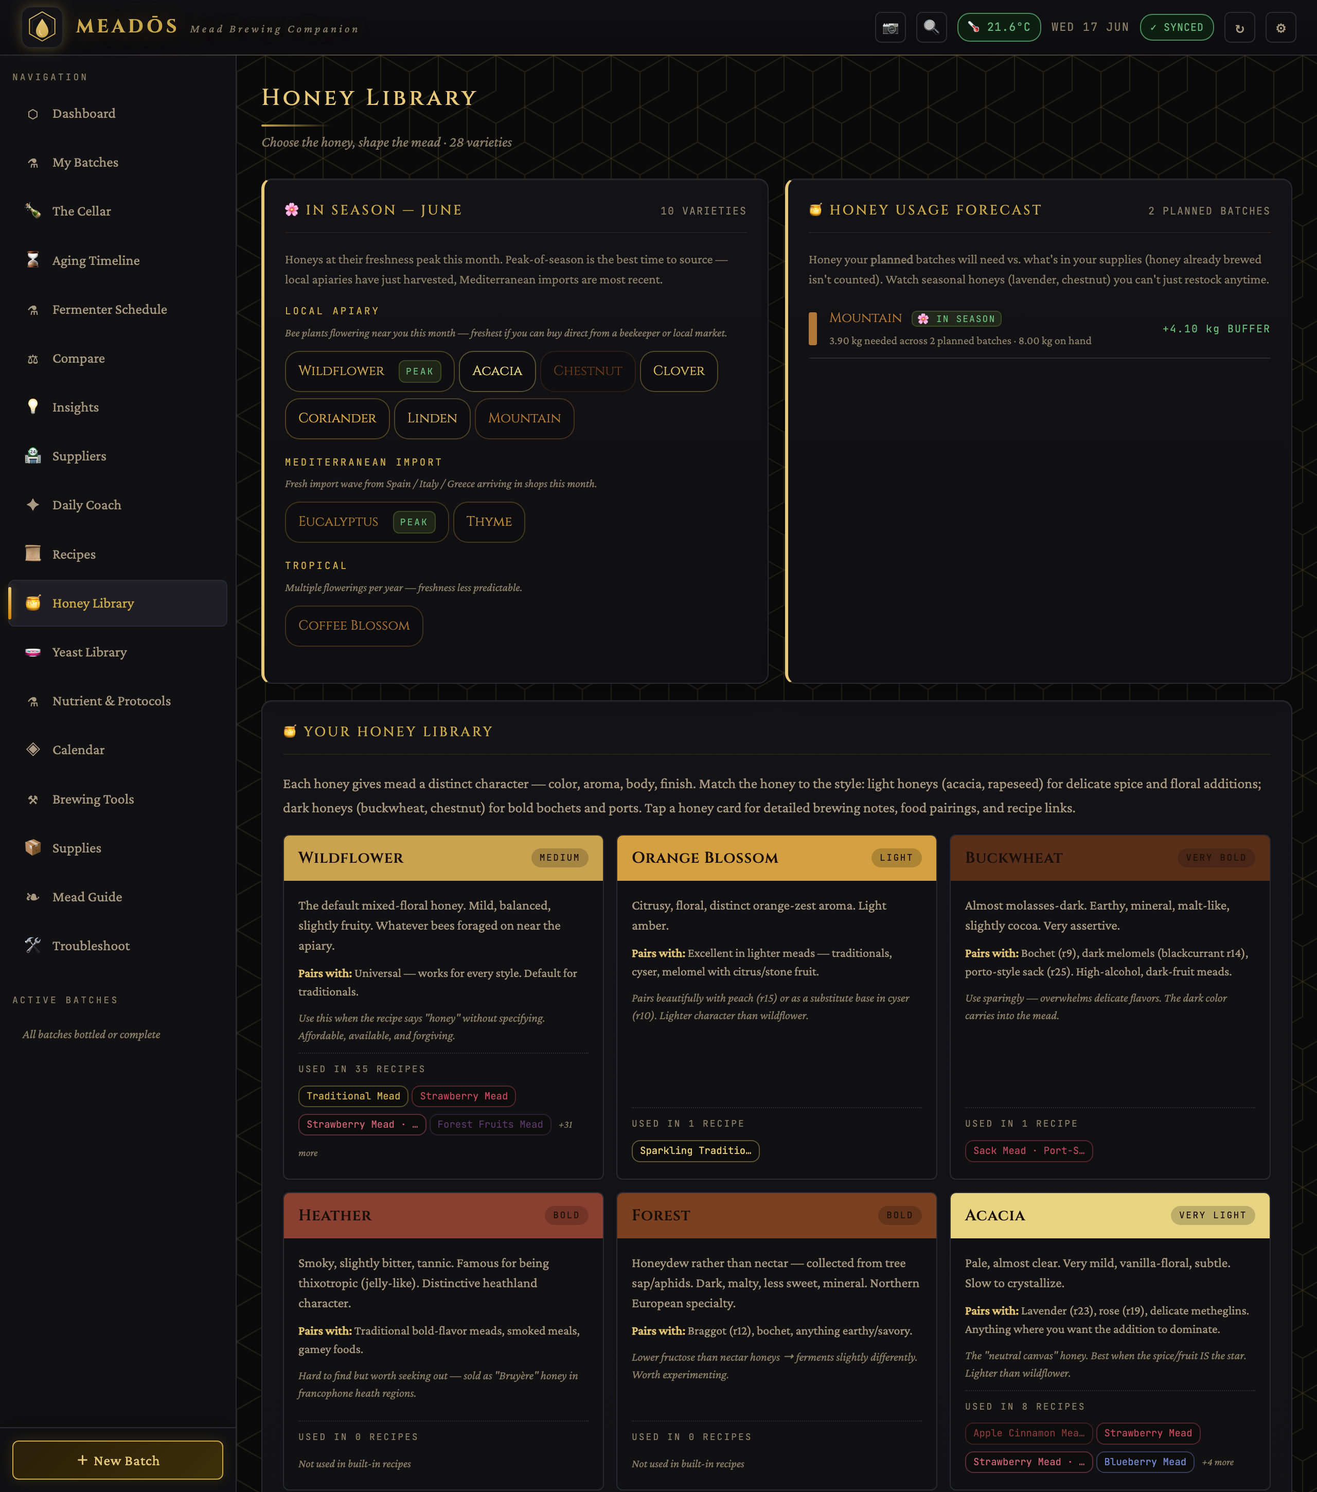The width and height of the screenshot is (1317, 1492).
Task: Select the Mountain in-season chip
Action: [524, 418]
